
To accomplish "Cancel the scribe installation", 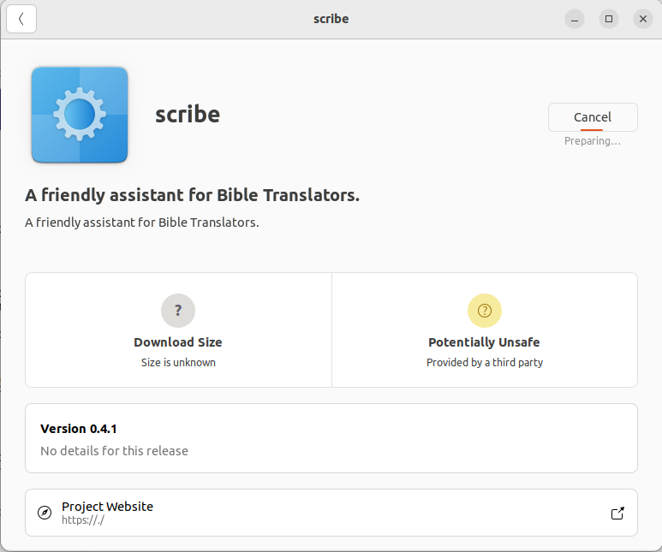I will pyautogui.click(x=593, y=117).
